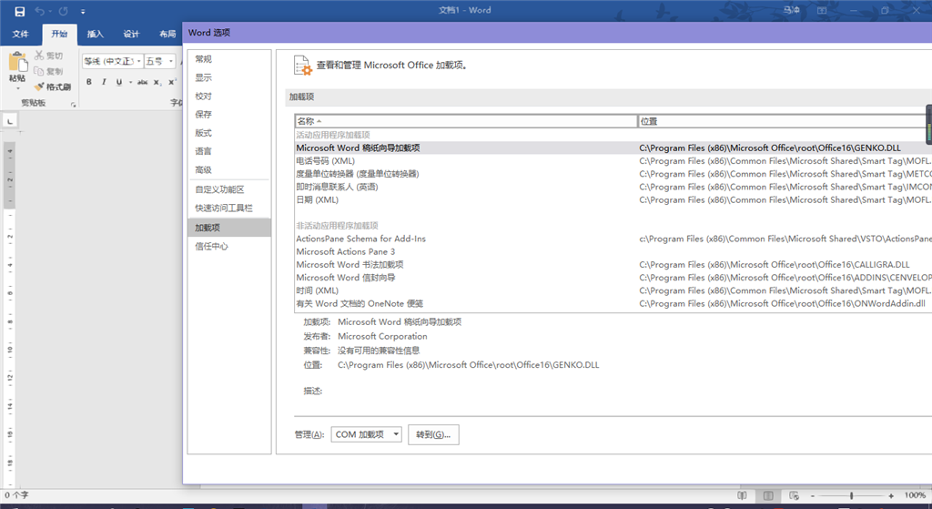The height and width of the screenshot is (509, 932).
Task: Switch to the 设计 ribbon tab
Action: [x=131, y=34]
